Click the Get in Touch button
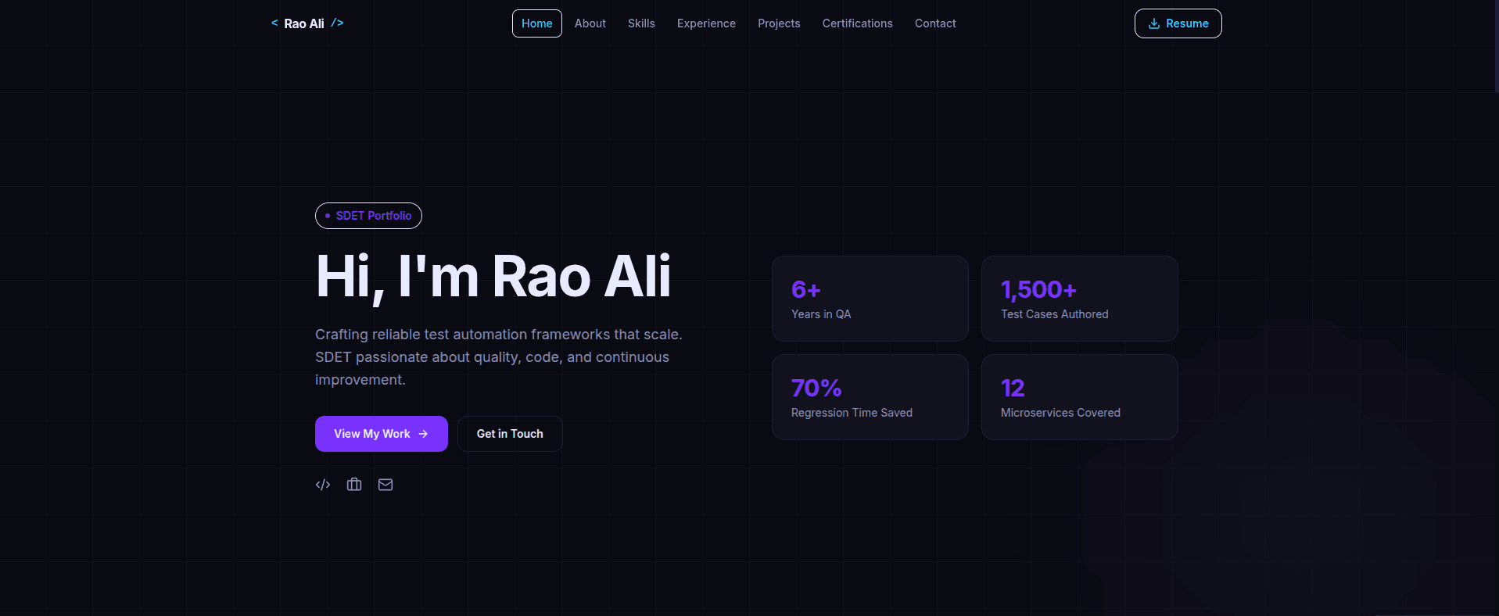1499x616 pixels. [510, 434]
